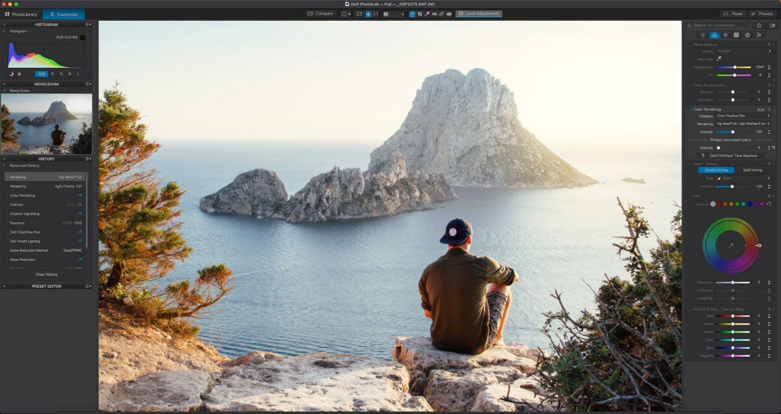Show only the G histogram channel
781x414 pixels.
pyautogui.click(x=61, y=74)
